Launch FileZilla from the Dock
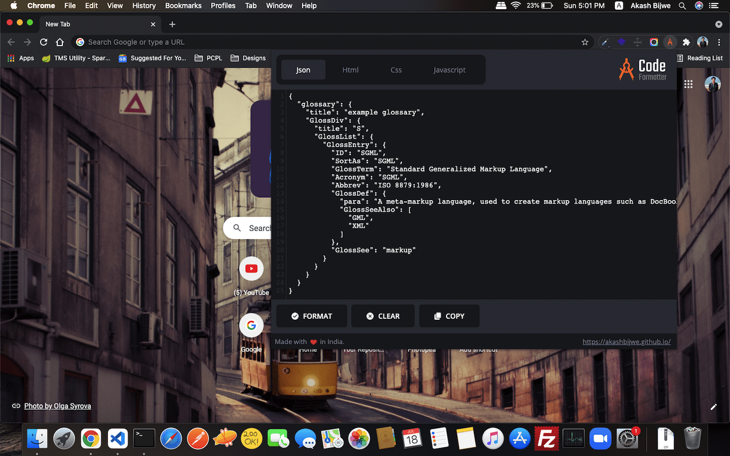The height and width of the screenshot is (456, 730). click(547, 438)
